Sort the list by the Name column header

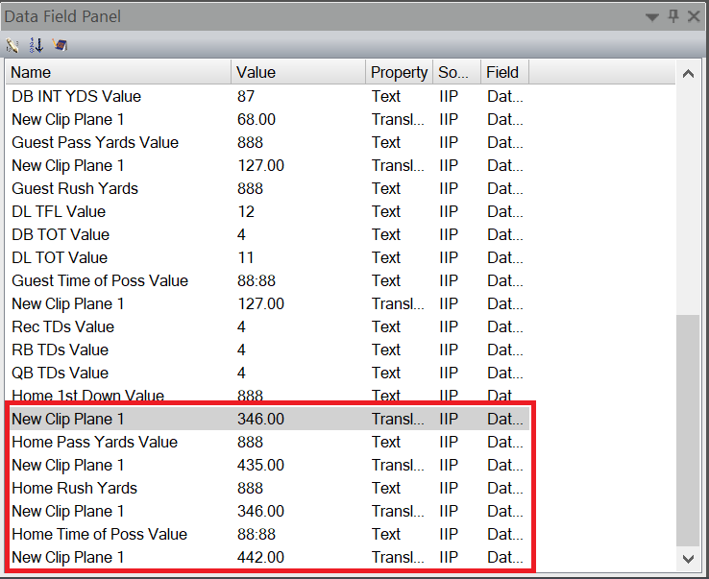[x=117, y=72]
